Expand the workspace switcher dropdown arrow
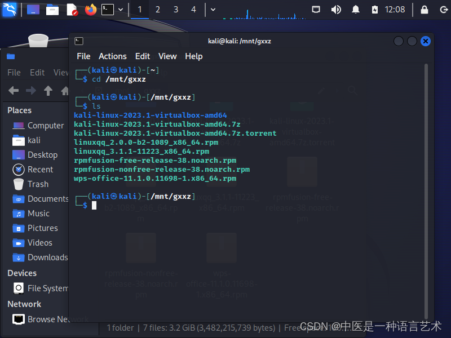The height and width of the screenshot is (338, 451). (x=213, y=10)
